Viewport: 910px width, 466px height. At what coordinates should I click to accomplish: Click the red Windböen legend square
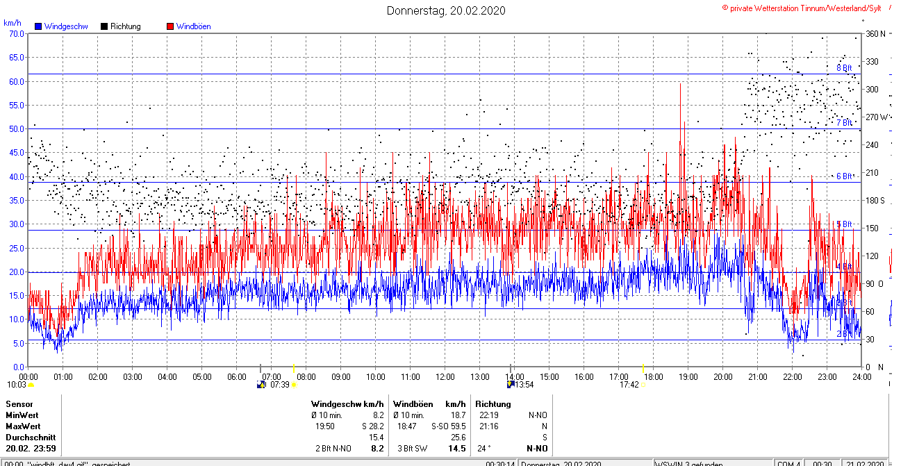(x=170, y=26)
